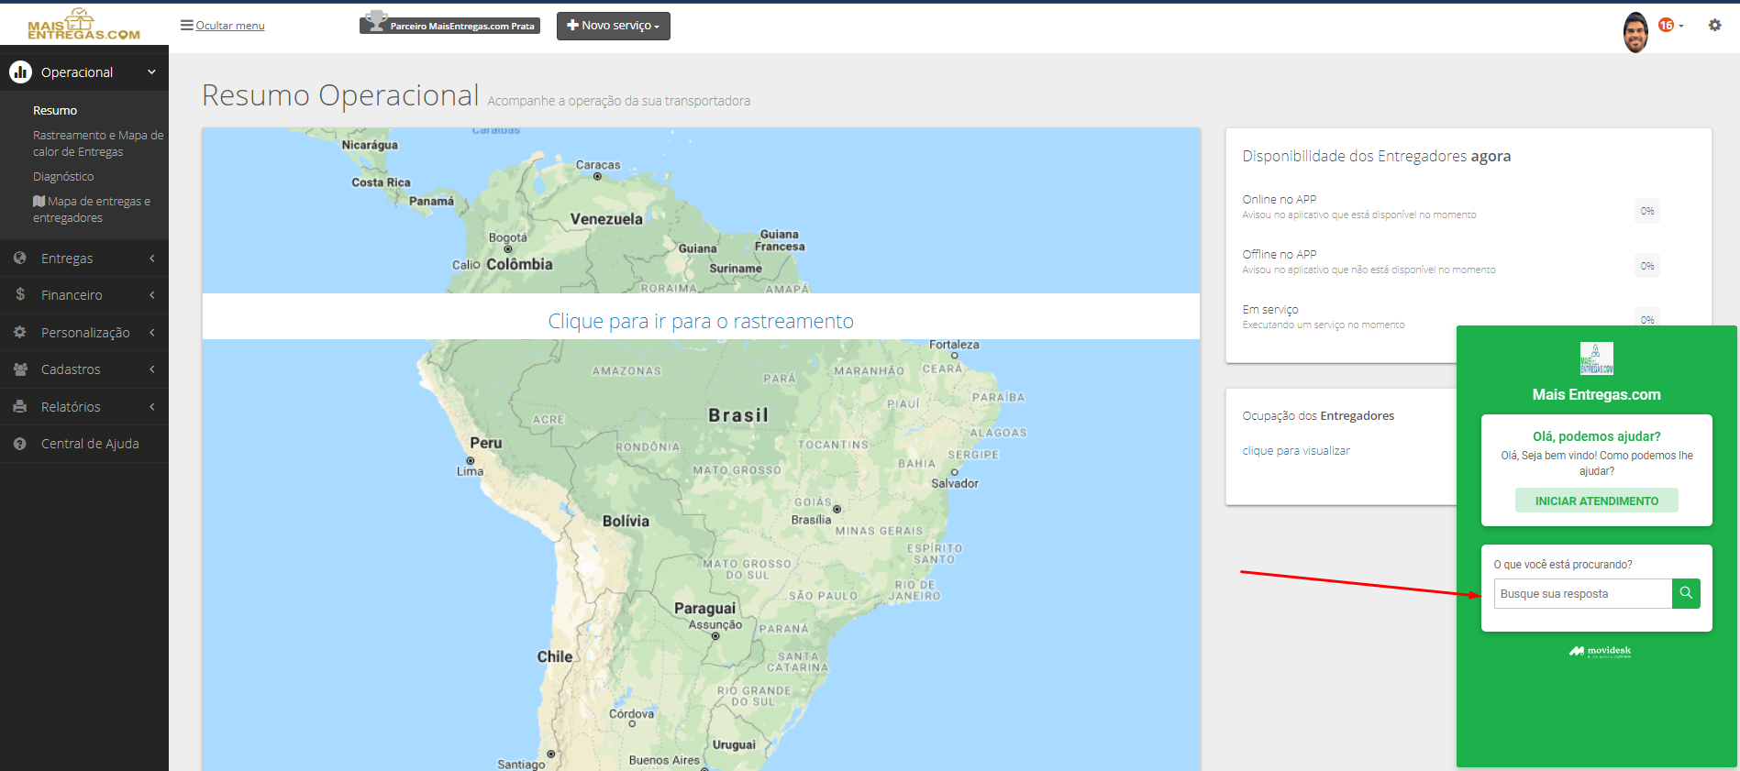The height and width of the screenshot is (771, 1740).
Task: Click the user avatar photo
Action: click(x=1635, y=32)
